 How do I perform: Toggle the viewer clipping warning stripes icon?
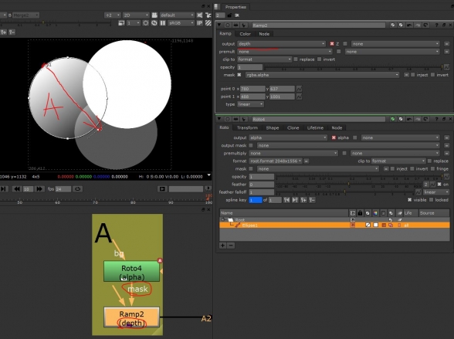point(208,23)
